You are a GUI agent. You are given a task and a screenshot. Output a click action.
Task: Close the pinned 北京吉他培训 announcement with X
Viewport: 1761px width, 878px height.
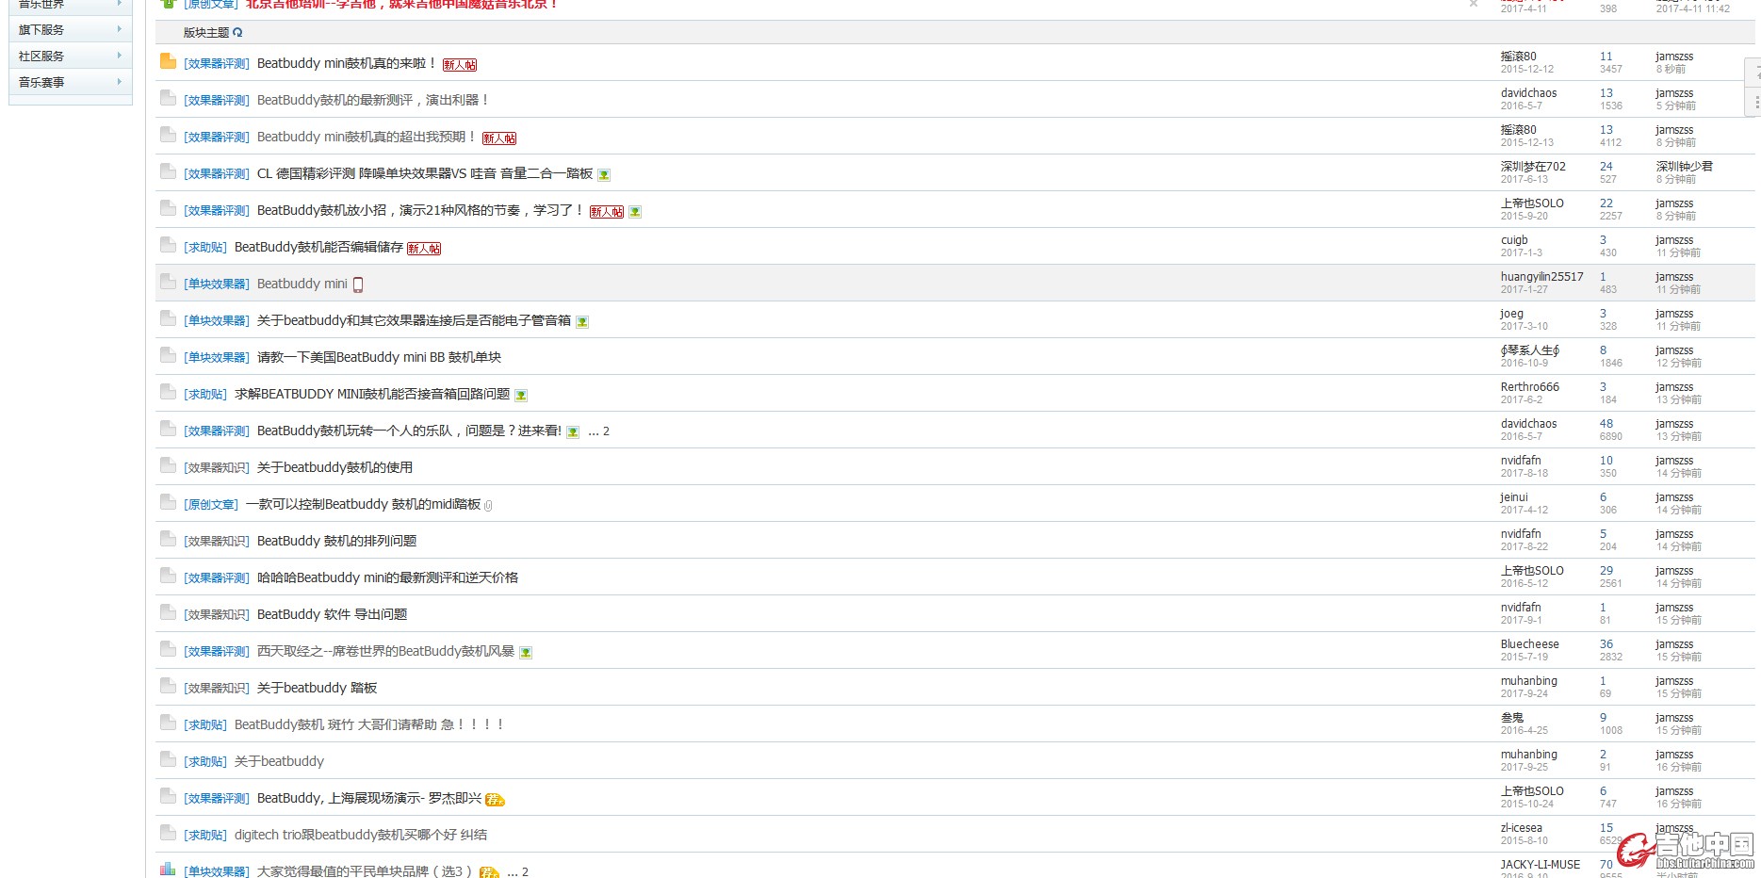tap(1474, 5)
